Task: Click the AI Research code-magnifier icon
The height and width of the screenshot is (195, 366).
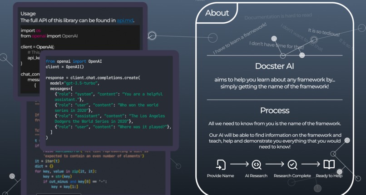Action: [256, 165]
